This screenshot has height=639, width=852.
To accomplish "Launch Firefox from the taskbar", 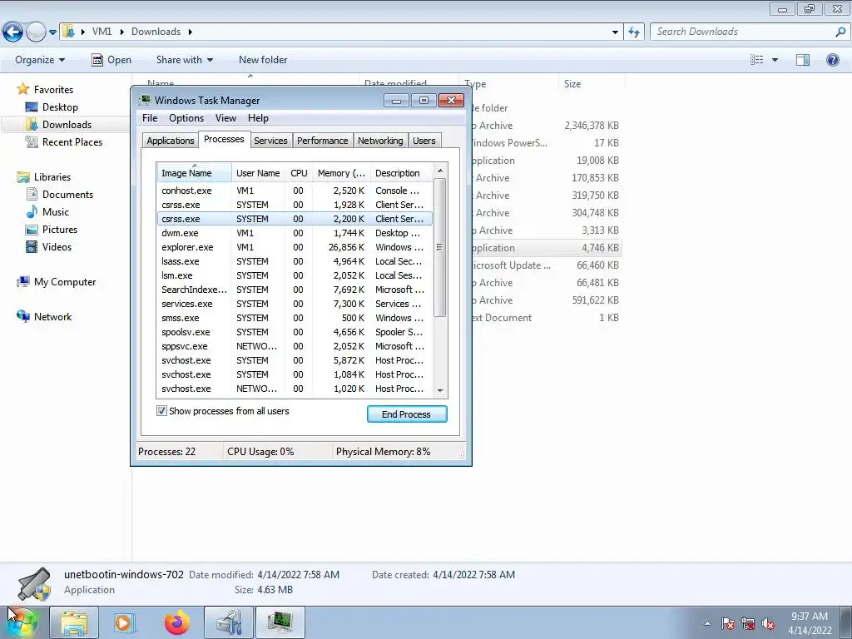I will (176, 622).
